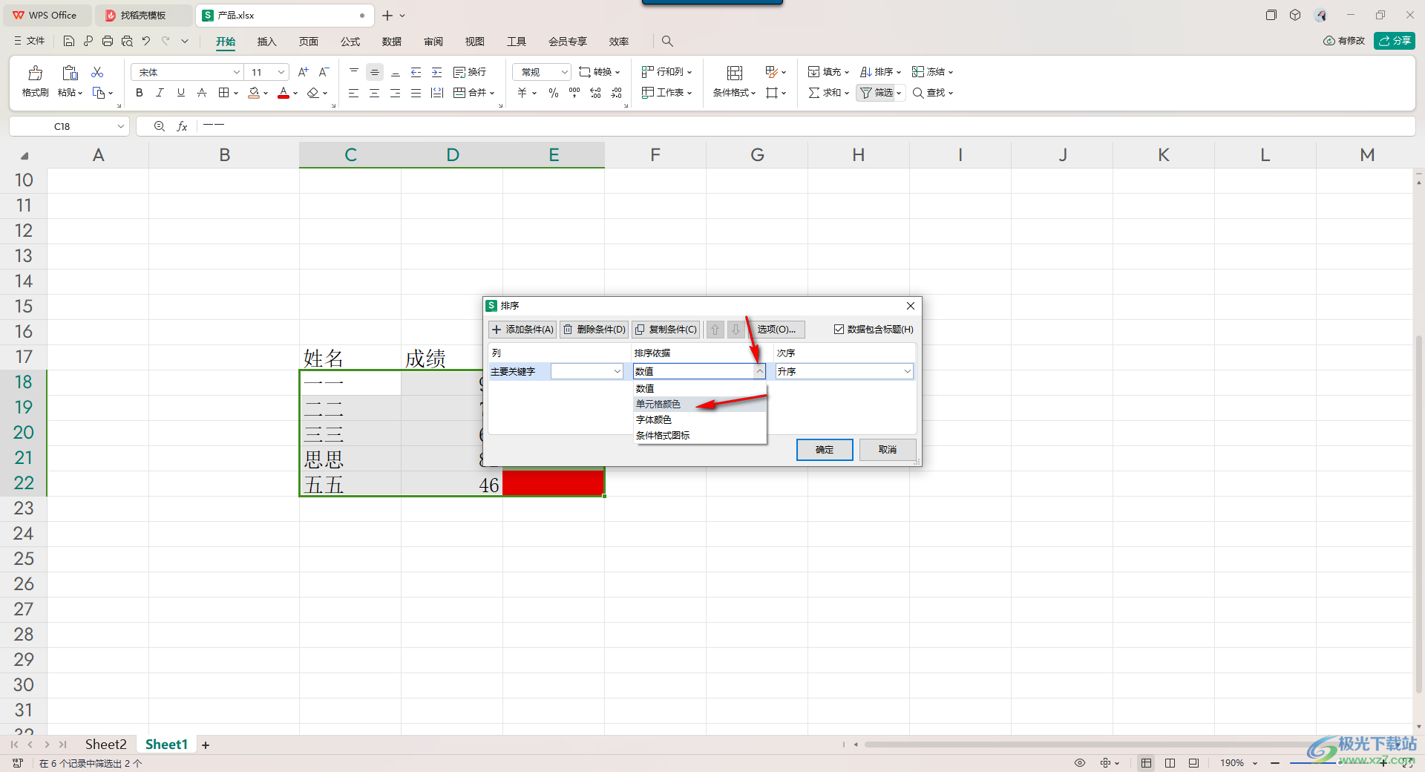Click the formula bar input field
The width and height of the screenshot is (1425, 772).
(805, 126)
